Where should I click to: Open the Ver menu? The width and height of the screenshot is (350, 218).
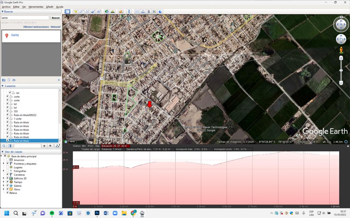point(24,7)
